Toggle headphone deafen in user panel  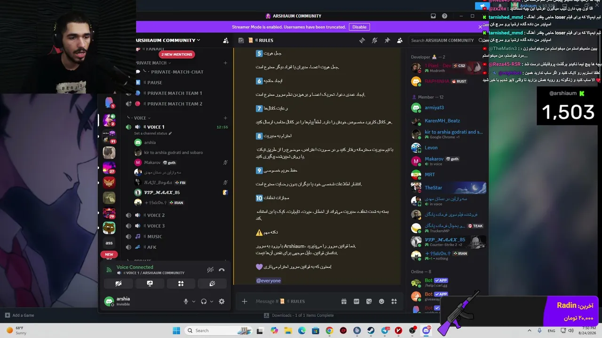[204, 301]
